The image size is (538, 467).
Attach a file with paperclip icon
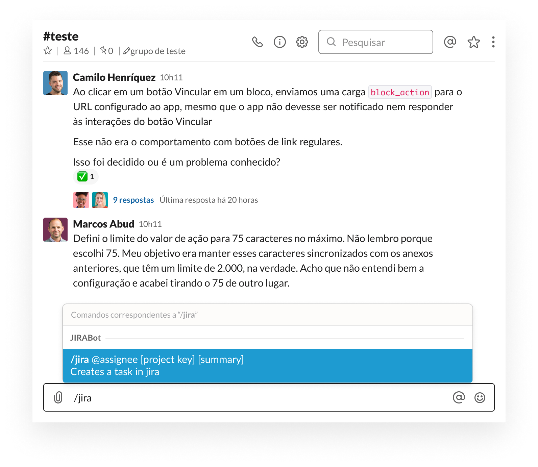(58, 397)
